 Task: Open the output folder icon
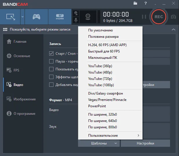tap(135, 3)
